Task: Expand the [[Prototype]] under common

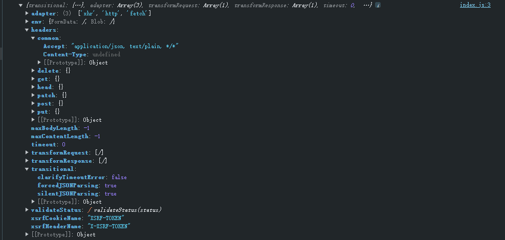Action: tap(39, 62)
